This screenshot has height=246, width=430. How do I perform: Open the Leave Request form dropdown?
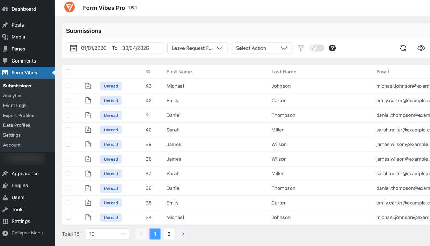[198, 48]
